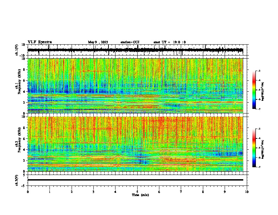Click the ch.2 "Frequency (kHz)" axis label
278x215 pixels.
19,139
